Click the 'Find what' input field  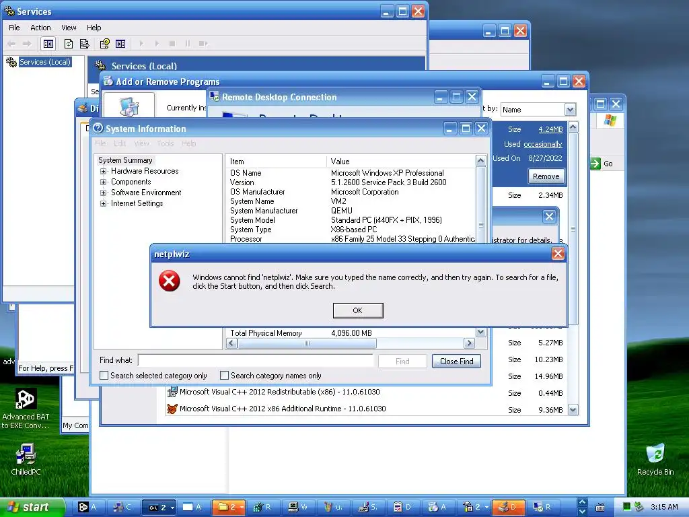point(255,361)
